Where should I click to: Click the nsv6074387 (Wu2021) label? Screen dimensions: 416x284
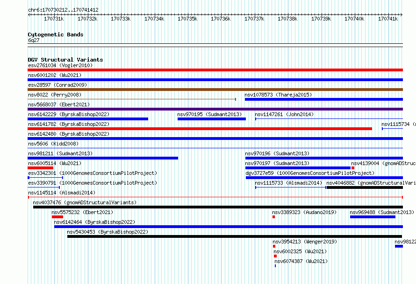pos(301,261)
